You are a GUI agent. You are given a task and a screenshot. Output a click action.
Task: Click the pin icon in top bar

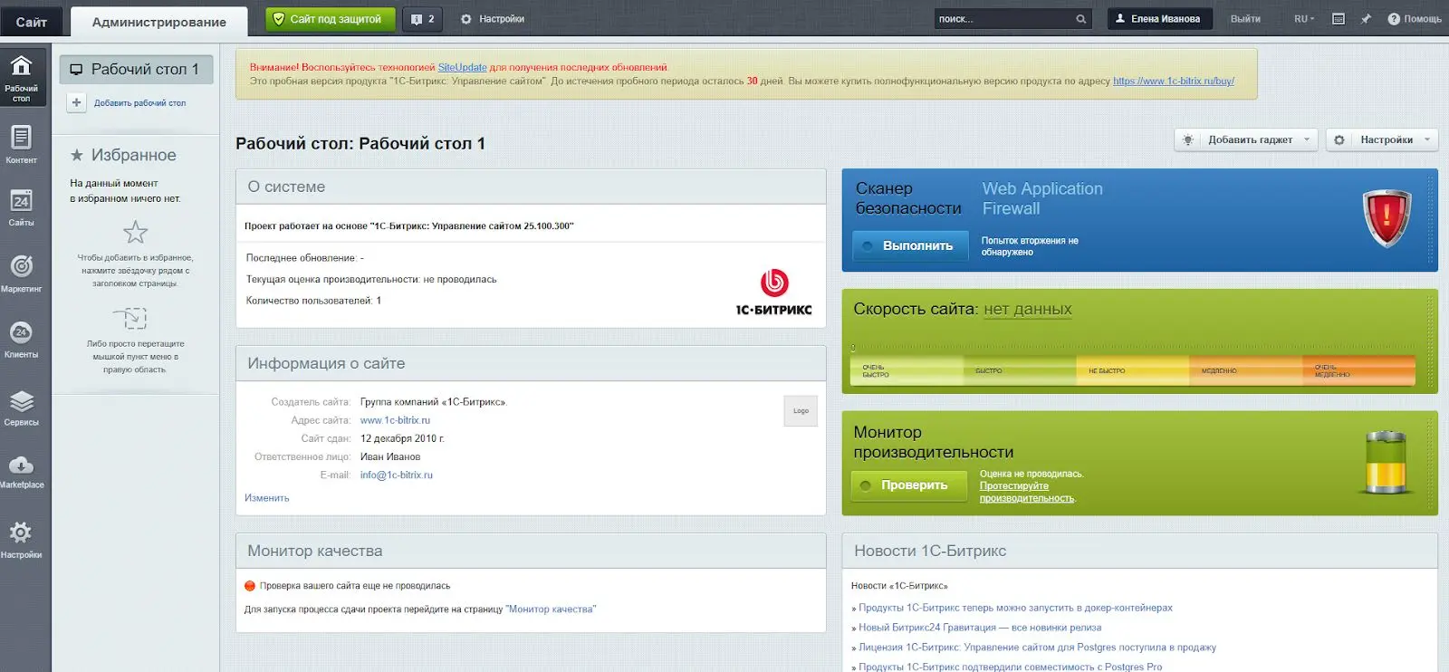click(x=1366, y=19)
